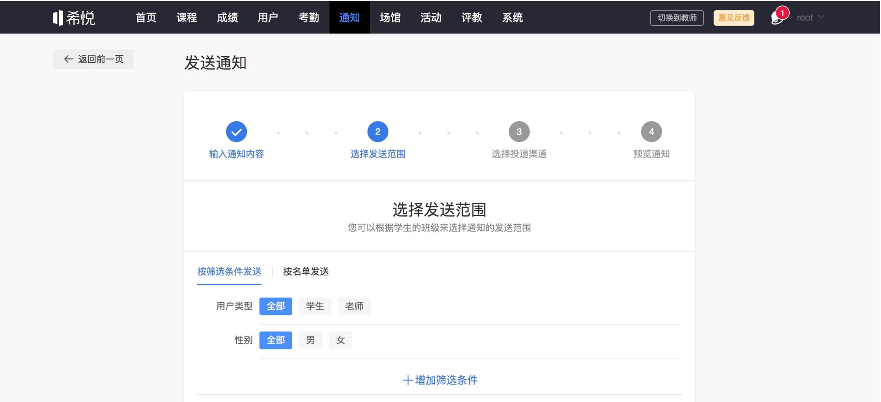This screenshot has height=402, width=881.
Task: Switch to 按名单发送 tab
Action: point(306,272)
